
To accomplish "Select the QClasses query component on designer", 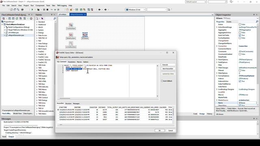I will [x=85, y=36].
